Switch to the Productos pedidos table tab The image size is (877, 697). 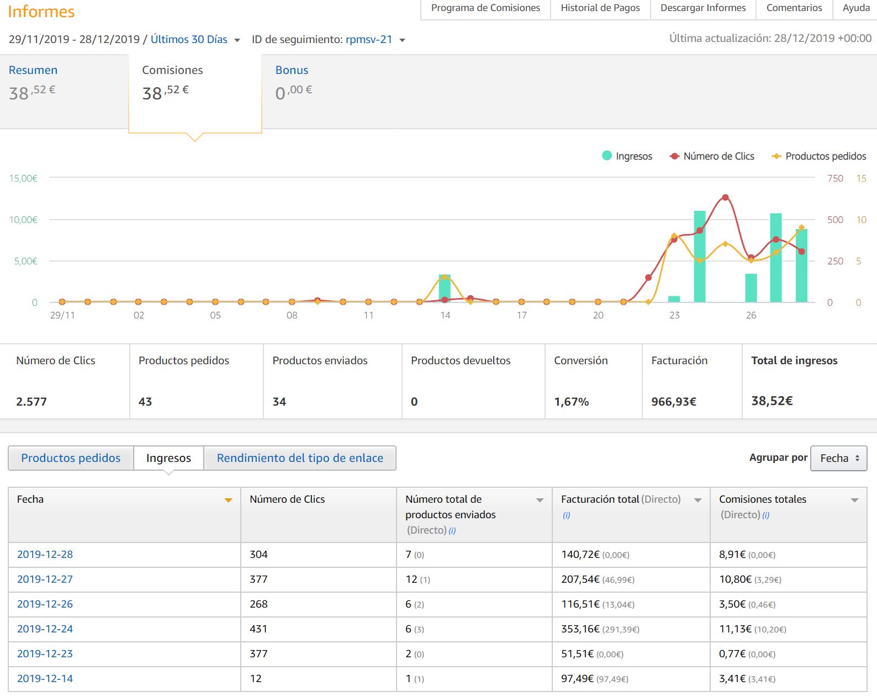click(x=71, y=458)
